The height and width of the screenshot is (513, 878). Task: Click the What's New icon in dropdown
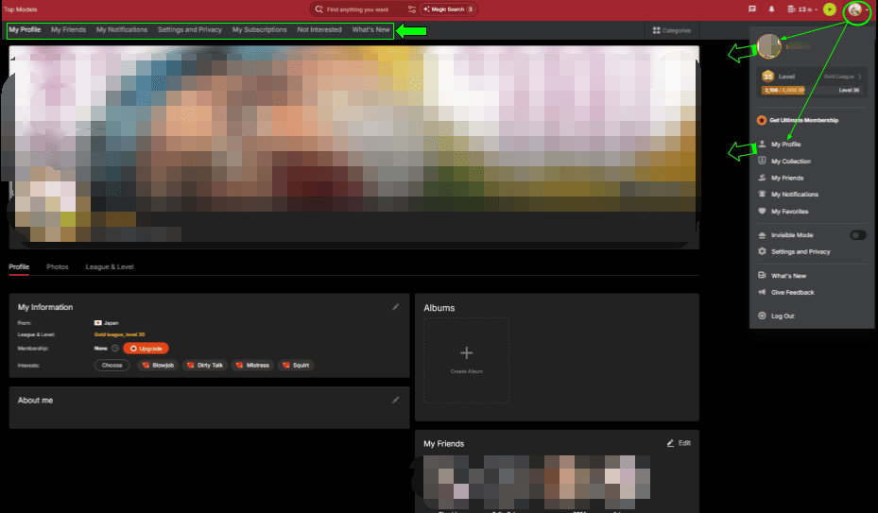point(762,275)
